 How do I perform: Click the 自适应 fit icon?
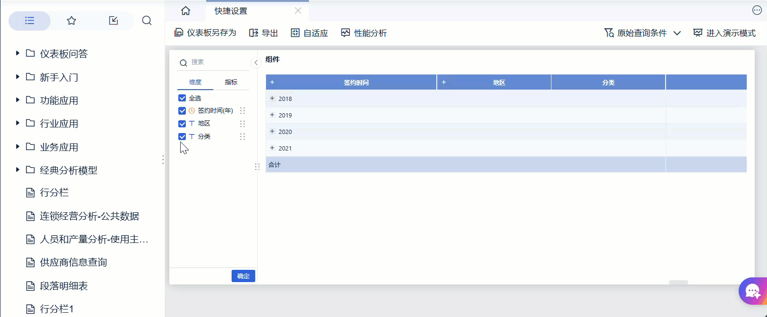[x=295, y=33]
